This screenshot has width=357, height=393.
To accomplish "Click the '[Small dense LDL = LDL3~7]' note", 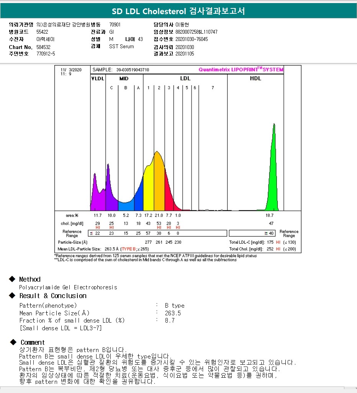I will pyautogui.click(x=61, y=328).
